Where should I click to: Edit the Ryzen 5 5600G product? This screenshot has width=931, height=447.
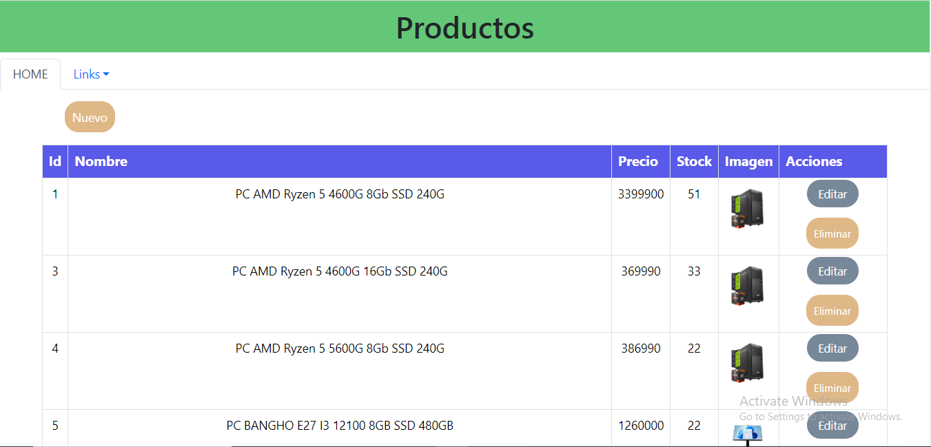832,349
